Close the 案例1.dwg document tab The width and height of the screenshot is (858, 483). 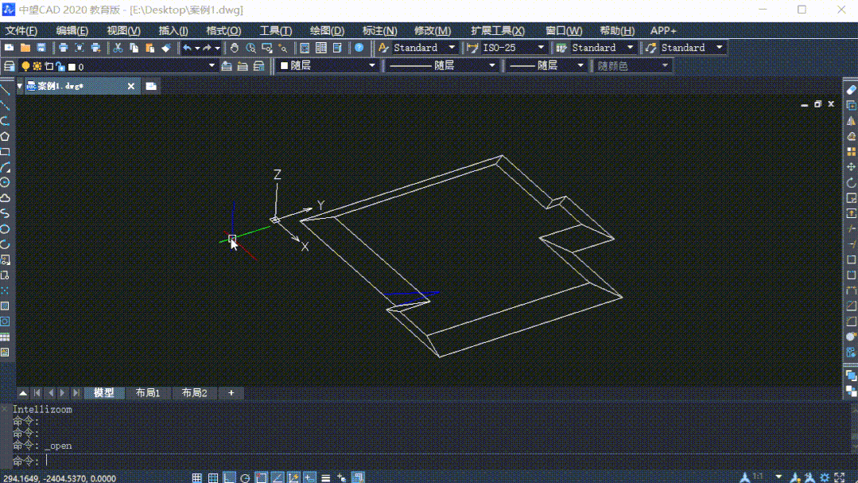130,86
